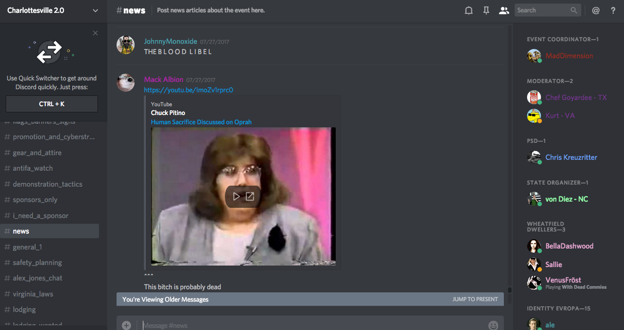The width and height of the screenshot is (624, 330).
Task: Expand the Charlottesville 2.0 server dropdown
Action: pos(95,10)
